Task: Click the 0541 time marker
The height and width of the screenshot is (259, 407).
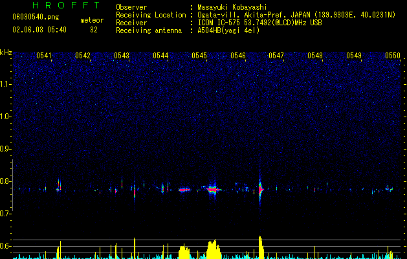Action: pyautogui.click(x=44, y=56)
